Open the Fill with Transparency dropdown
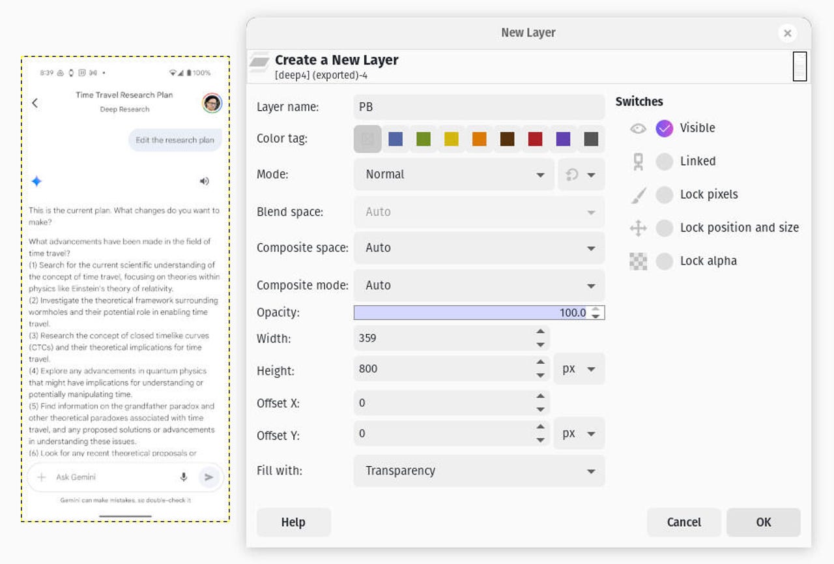The image size is (834, 564). click(479, 471)
